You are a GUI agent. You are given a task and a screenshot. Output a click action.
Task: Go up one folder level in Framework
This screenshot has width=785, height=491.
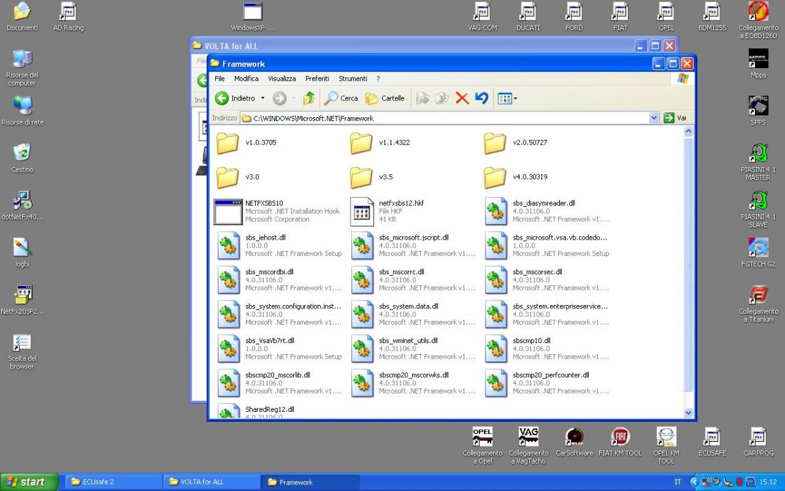click(309, 98)
